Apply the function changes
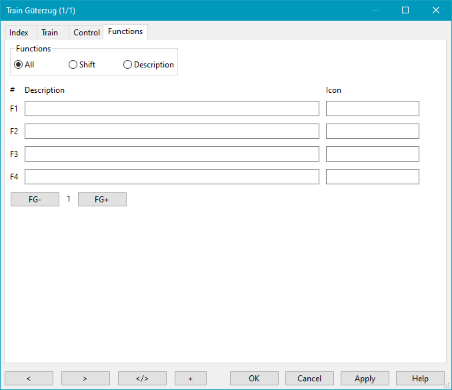452x390 pixels. (365, 379)
